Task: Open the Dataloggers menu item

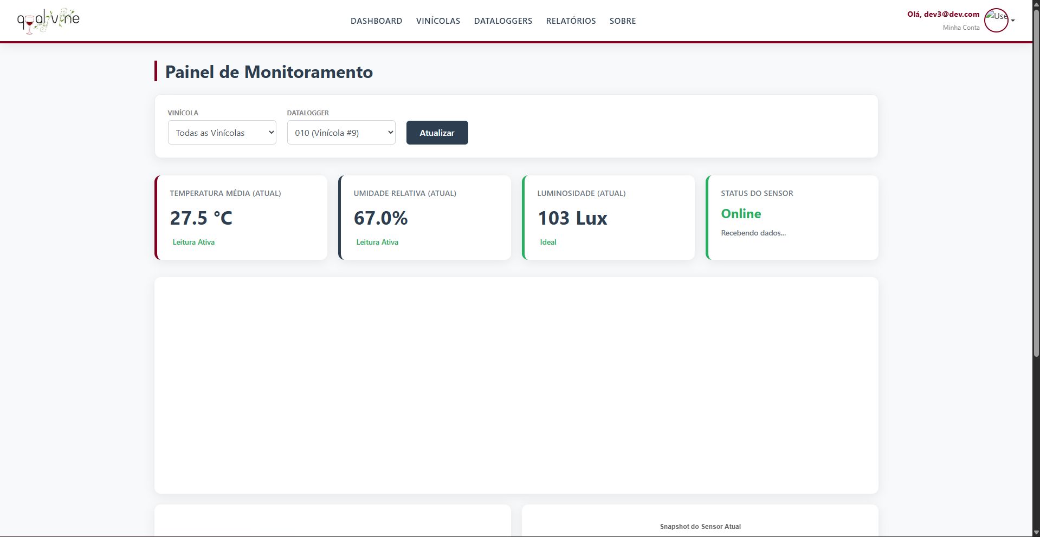Action: click(503, 21)
